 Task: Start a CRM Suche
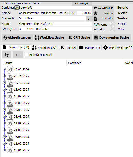pos(79,37)
